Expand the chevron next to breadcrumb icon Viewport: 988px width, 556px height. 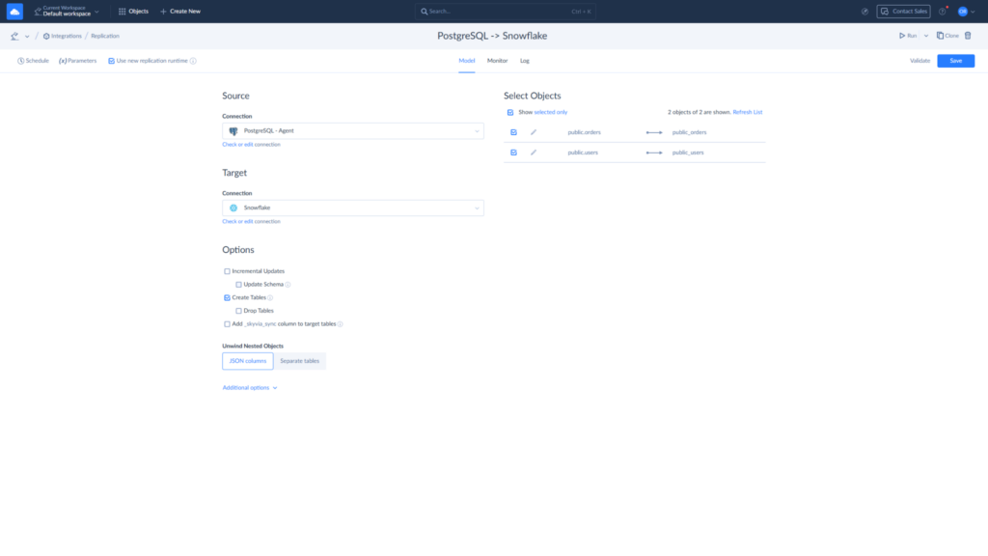click(x=27, y=37)
